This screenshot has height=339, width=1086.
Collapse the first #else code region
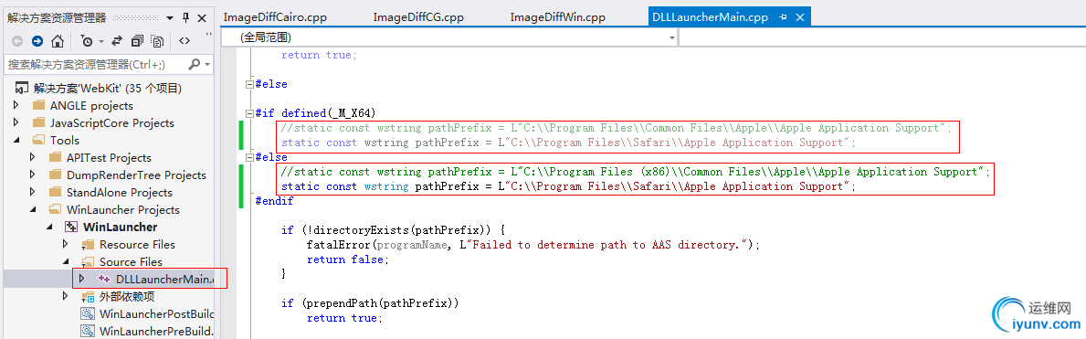coord(250,84)
